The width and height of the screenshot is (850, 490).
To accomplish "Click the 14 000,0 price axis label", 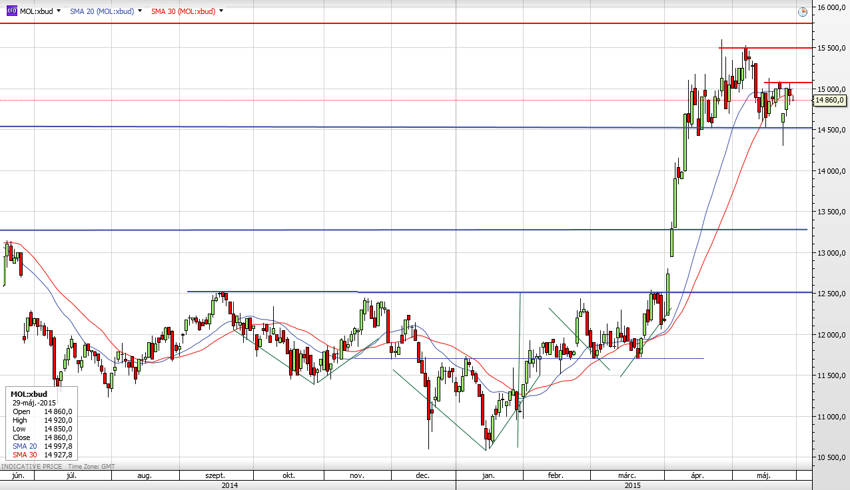I will click(x=833, y=171).
